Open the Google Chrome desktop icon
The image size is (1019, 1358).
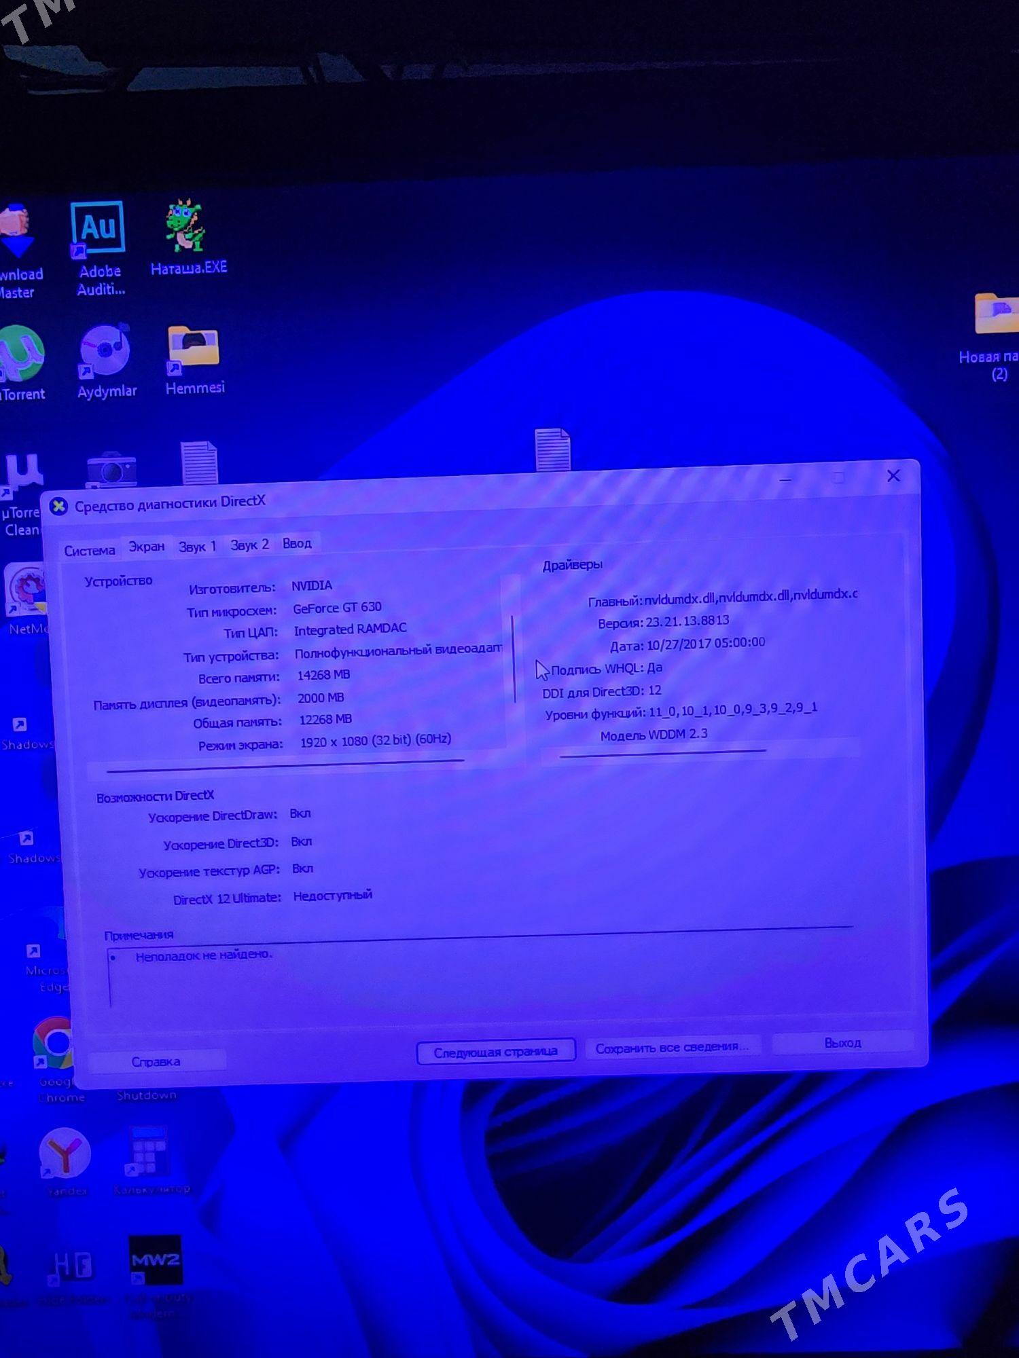click(56, 1044)
